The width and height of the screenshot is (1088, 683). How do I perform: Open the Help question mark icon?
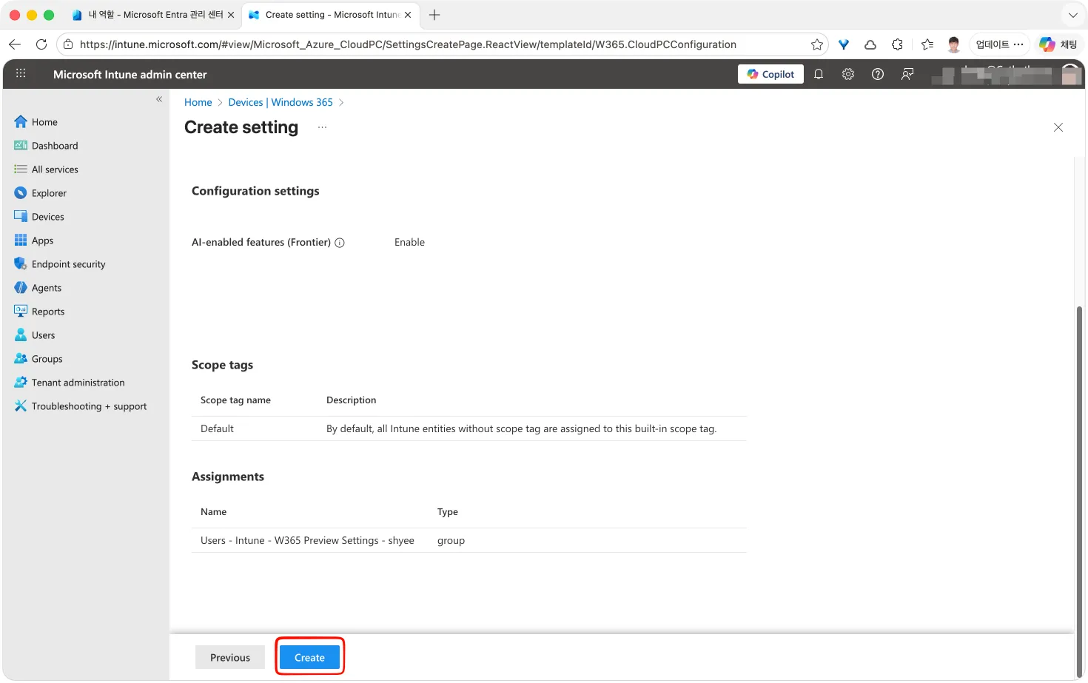tap(878, 74)
